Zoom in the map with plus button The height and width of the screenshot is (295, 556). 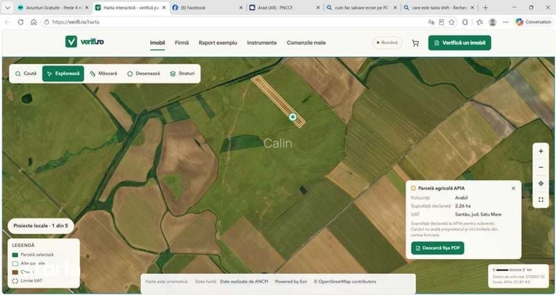click(541, 151)
